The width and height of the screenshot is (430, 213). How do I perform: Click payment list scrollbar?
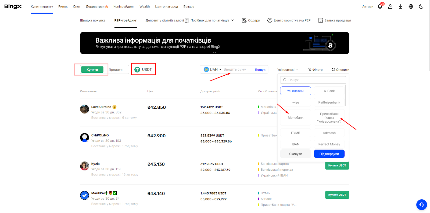345,95
